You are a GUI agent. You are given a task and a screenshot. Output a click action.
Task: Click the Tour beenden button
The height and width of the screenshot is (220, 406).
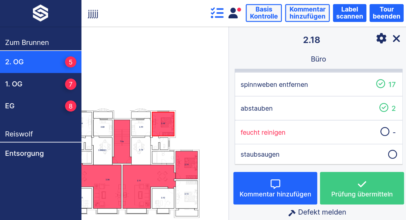tap(386, 13)
